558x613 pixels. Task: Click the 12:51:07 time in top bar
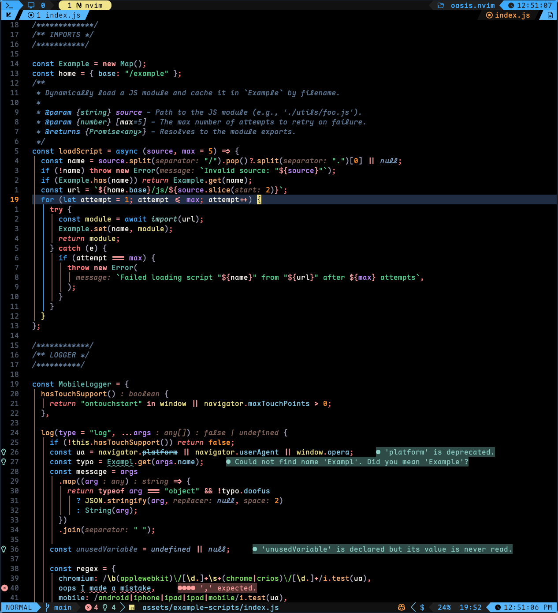535,5
